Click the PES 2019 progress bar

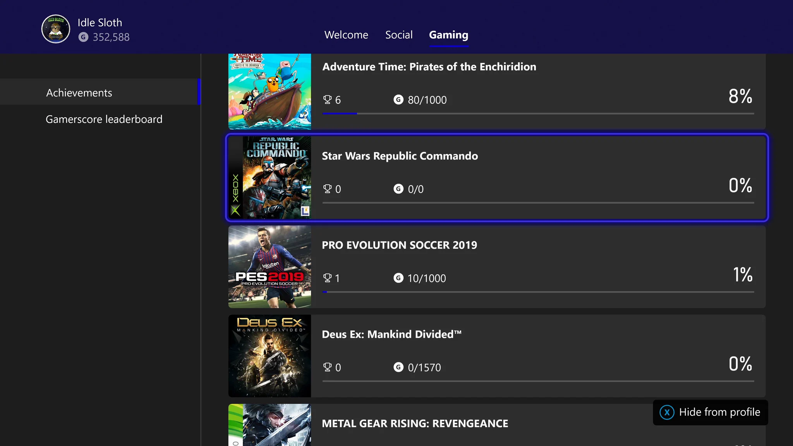coord(538,292)
